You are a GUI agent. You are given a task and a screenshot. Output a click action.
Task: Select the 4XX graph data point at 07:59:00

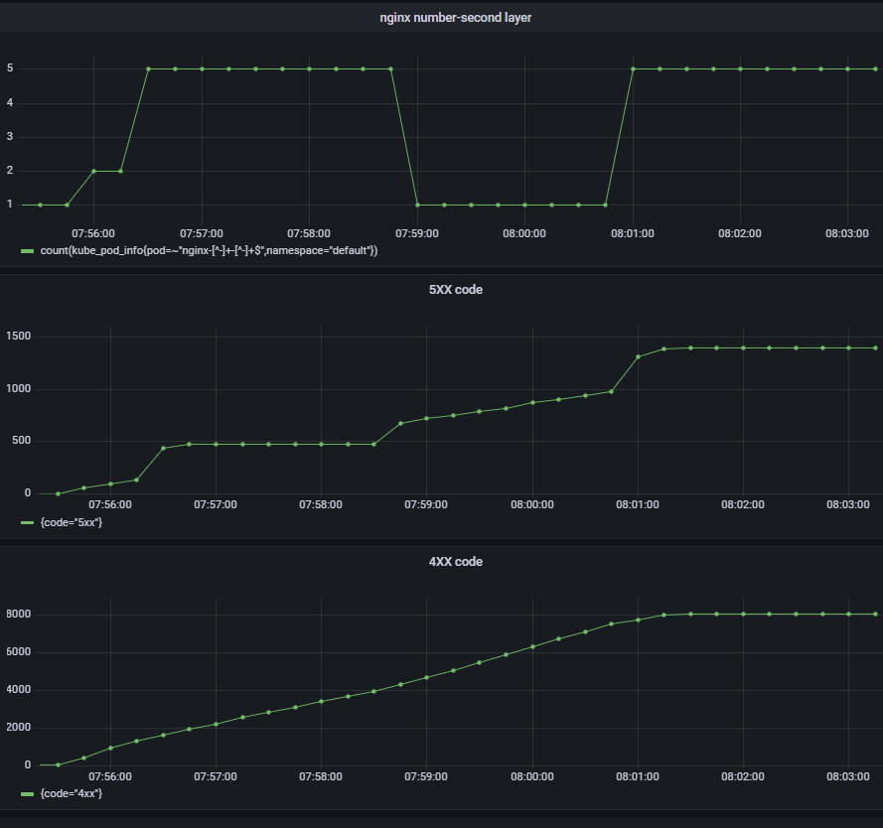point(427,677)
